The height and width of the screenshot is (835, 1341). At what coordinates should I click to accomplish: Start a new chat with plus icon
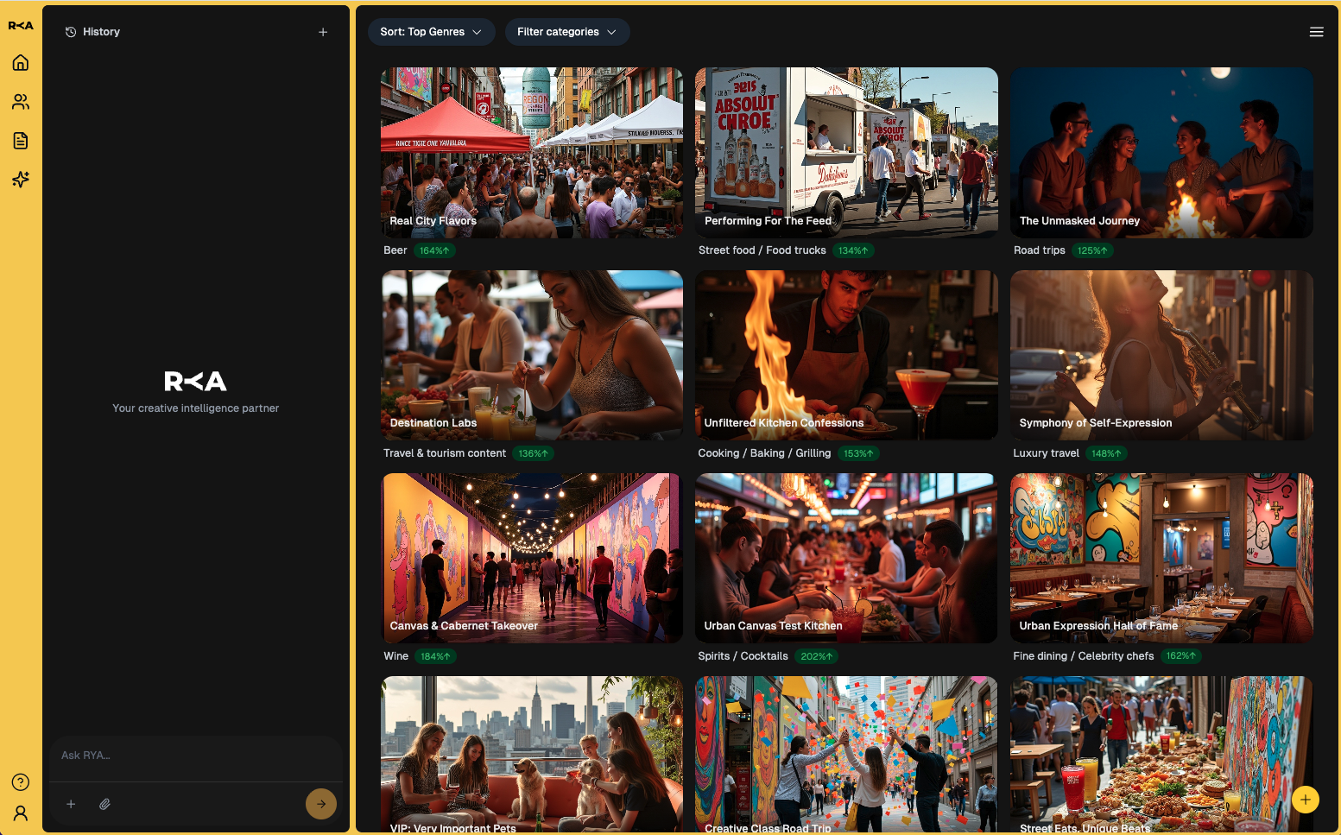pyautogui.click(x=323, y=32)
